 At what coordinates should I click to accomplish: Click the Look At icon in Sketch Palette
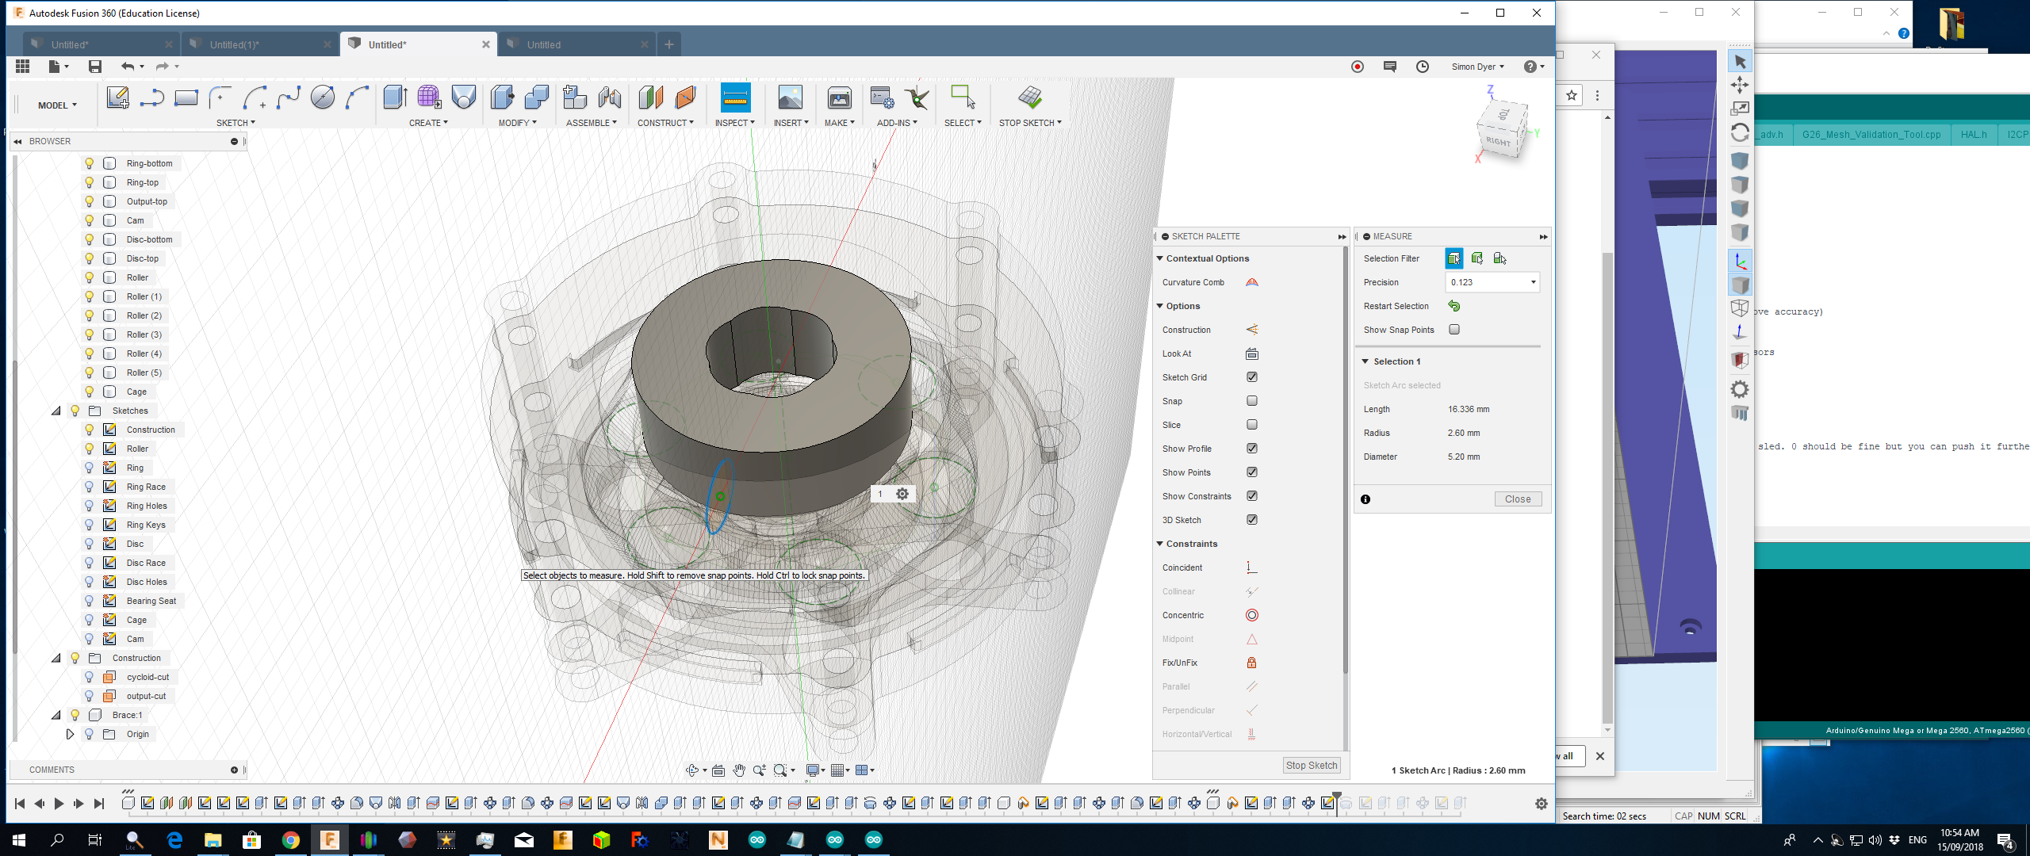pos(1251,353)
